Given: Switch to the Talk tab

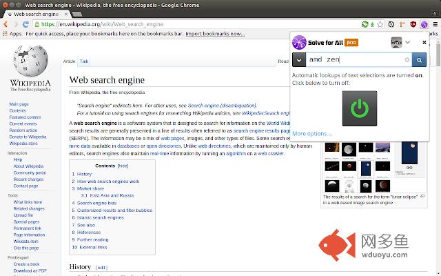Looking at the screenshot, I should click(x=84, y=61).
